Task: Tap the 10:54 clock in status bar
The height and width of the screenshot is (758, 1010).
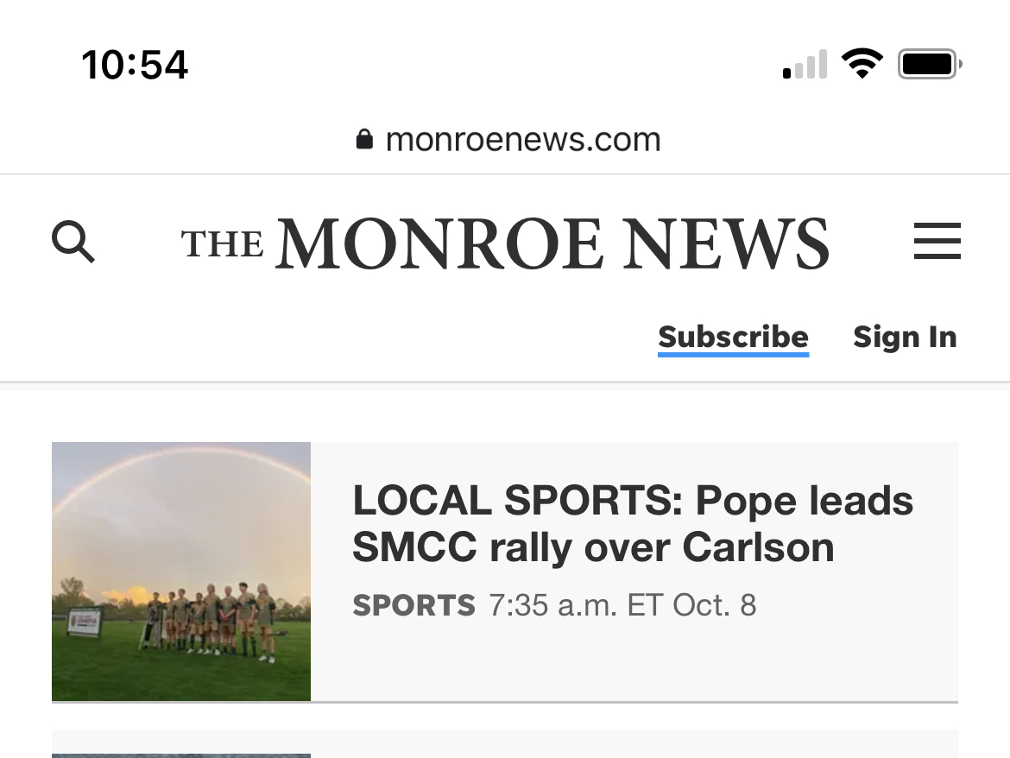Action: 135,65
